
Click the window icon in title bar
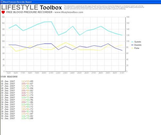click(2, 2)
